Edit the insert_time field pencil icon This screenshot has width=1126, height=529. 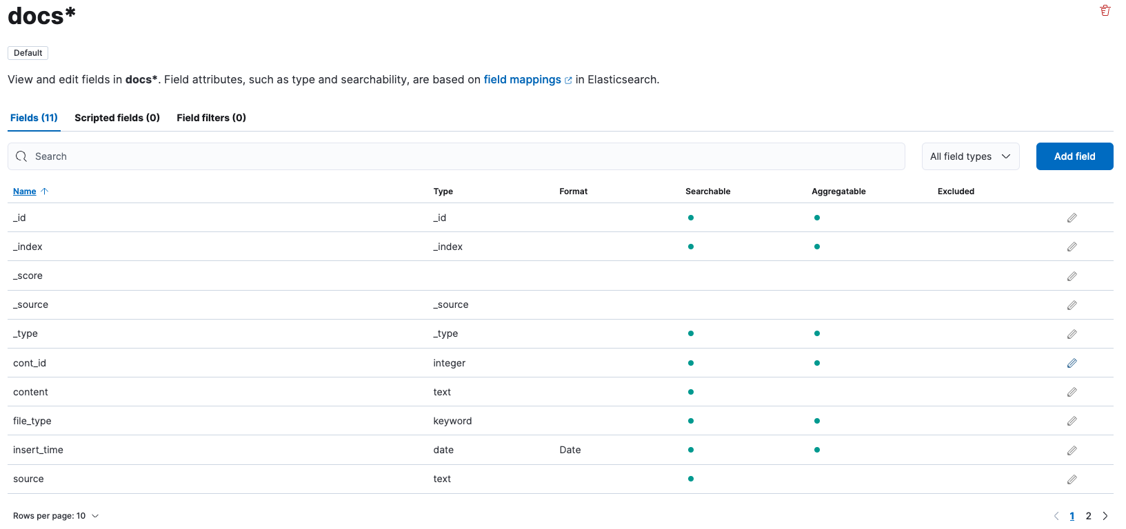(1072, 450)
